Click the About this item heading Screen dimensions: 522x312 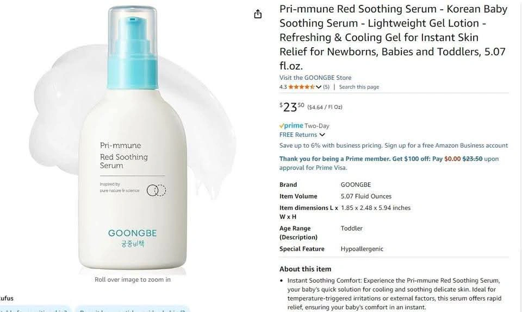305,269
